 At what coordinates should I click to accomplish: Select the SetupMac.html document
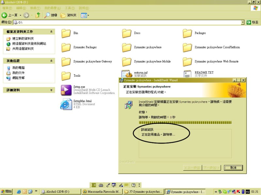78,104
